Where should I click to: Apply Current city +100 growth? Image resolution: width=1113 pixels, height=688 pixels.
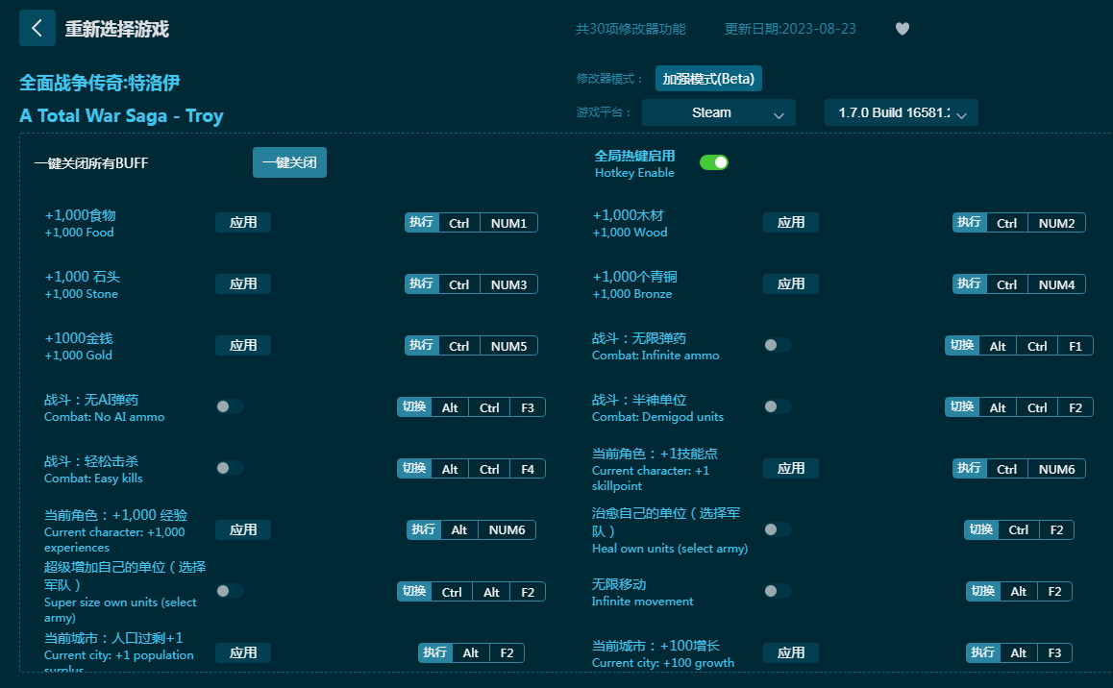coord(791,652)
